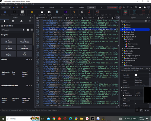
Task: Open the Toolbox lightbulb tab
Action: (30, 21)
